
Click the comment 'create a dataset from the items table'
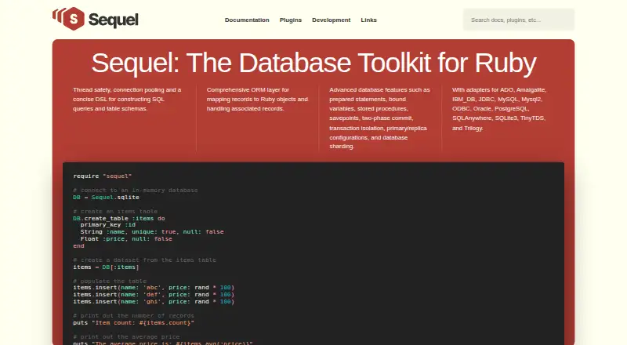point(144,260)
